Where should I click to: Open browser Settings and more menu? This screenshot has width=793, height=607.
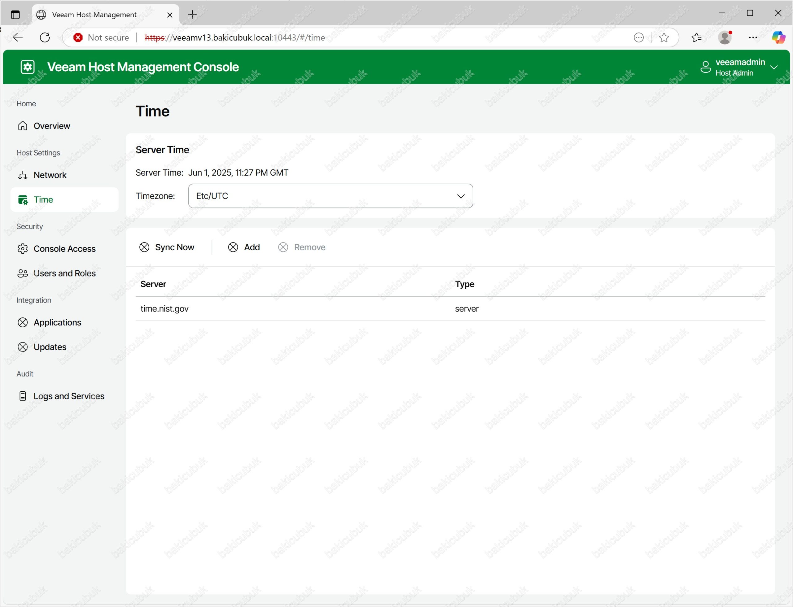tap(753, 37)
